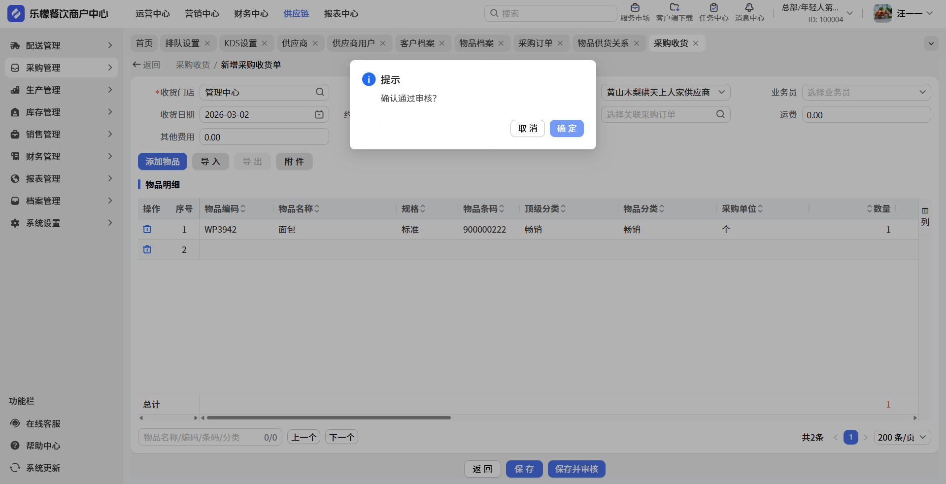Image resolution: width=946 pixels, height=484 pixels.
Task: Open the tab overflow dropdown arrow
Action: [x=931, y=43]
